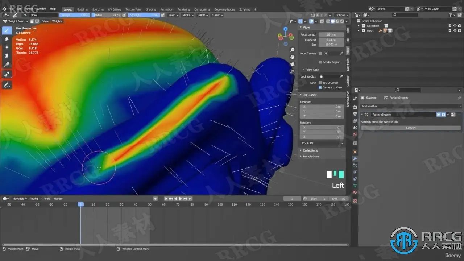Jump to the timeline end frame

click(x=191, y=199)
